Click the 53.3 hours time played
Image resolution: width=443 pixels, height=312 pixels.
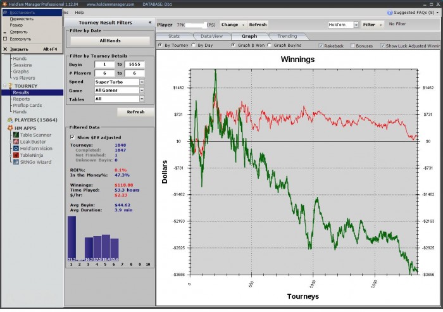127,190
